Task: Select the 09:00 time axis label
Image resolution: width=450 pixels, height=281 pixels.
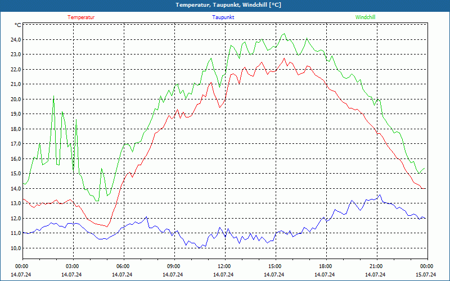Action: click(173, 266)
